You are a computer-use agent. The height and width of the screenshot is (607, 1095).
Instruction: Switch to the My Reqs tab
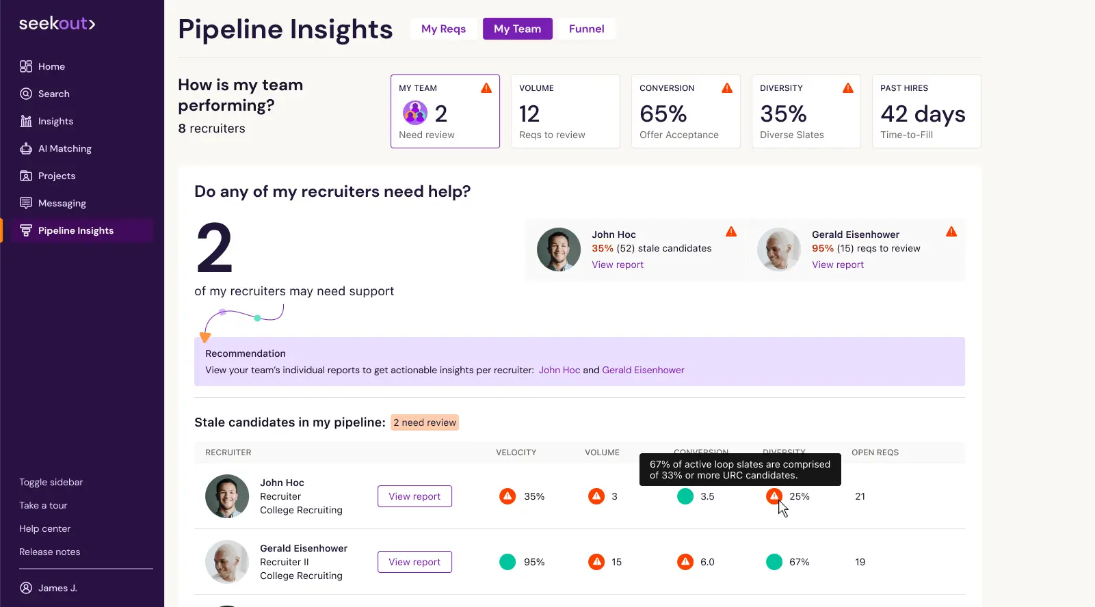click(443, 29)
